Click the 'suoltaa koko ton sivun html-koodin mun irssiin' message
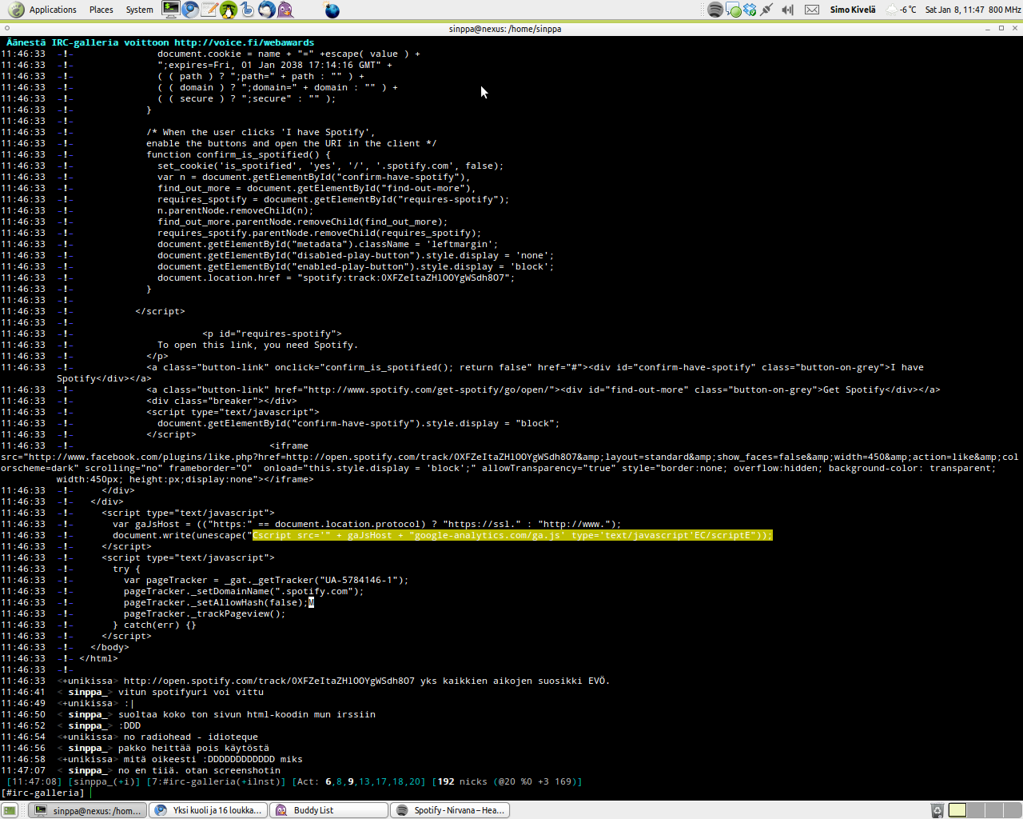This screenshot has height=819, width=1023. click(247, 714)
